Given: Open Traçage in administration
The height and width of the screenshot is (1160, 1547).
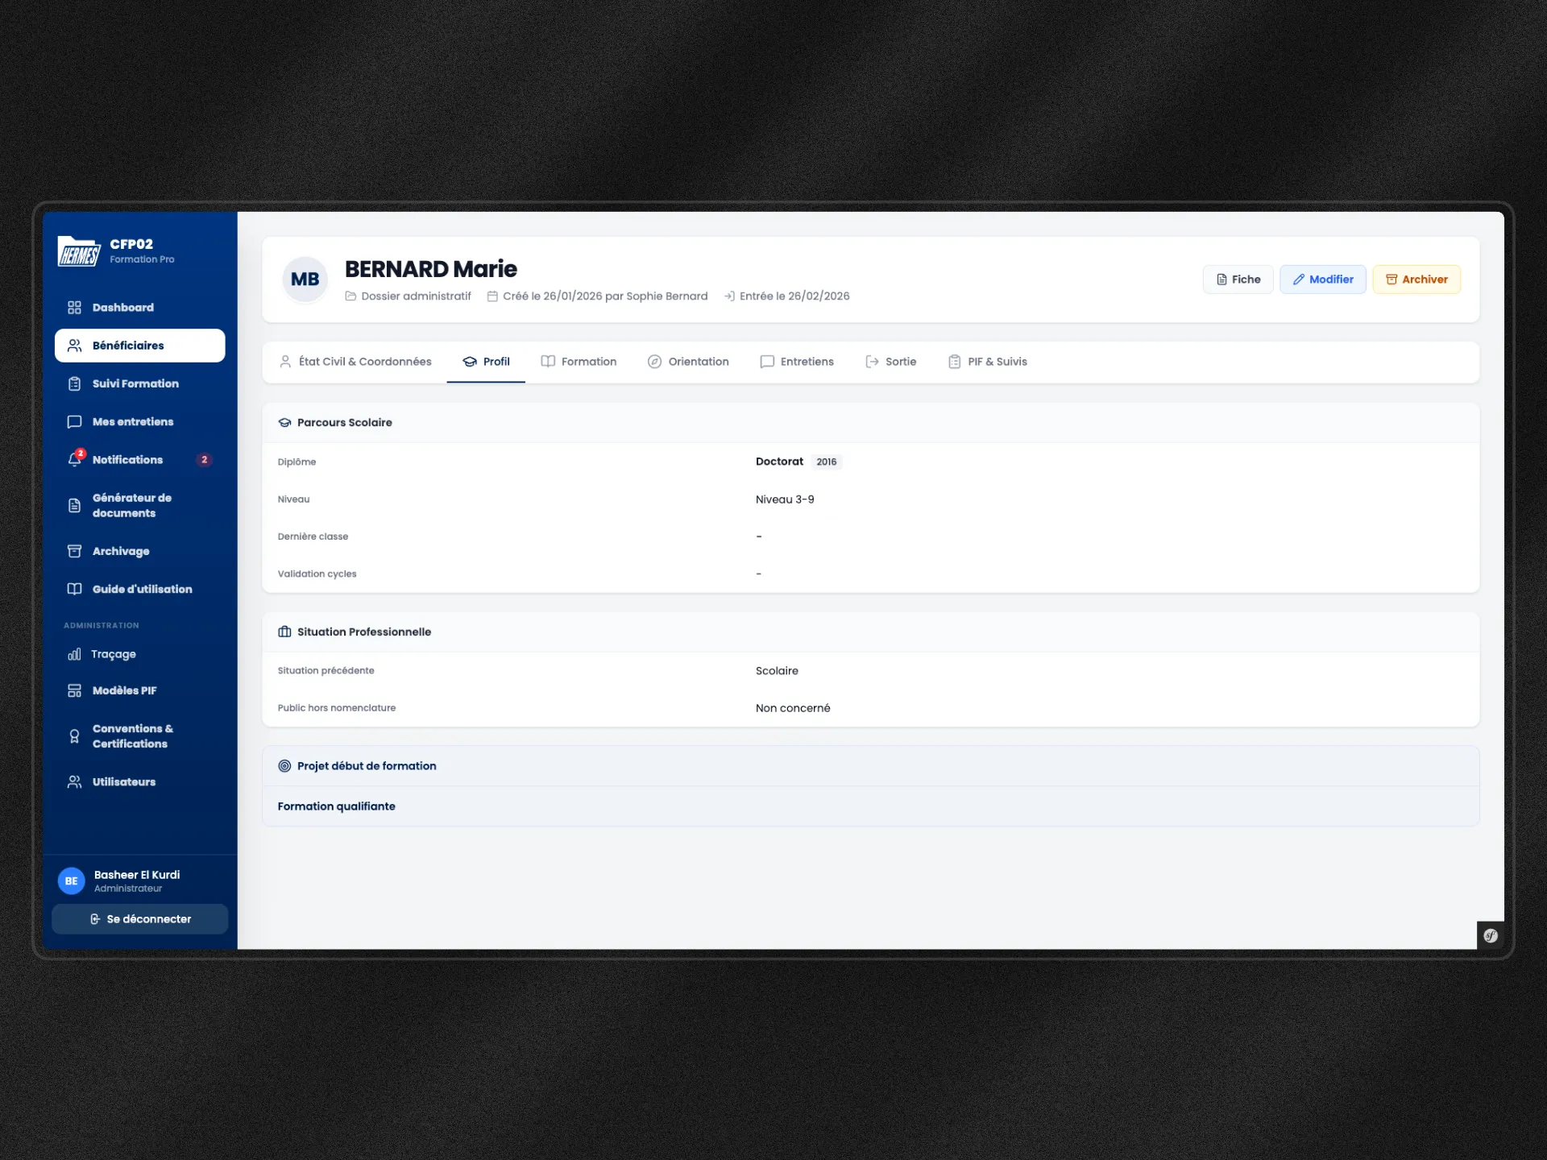Looking at the screenshot, I should (x=139, y=654).
